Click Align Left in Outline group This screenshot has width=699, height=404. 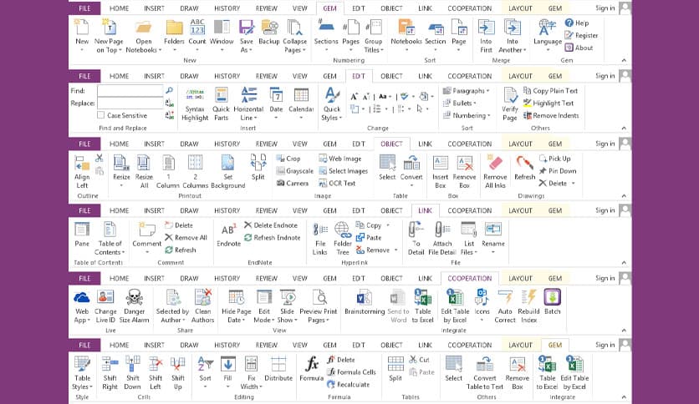tap(82, 171)
